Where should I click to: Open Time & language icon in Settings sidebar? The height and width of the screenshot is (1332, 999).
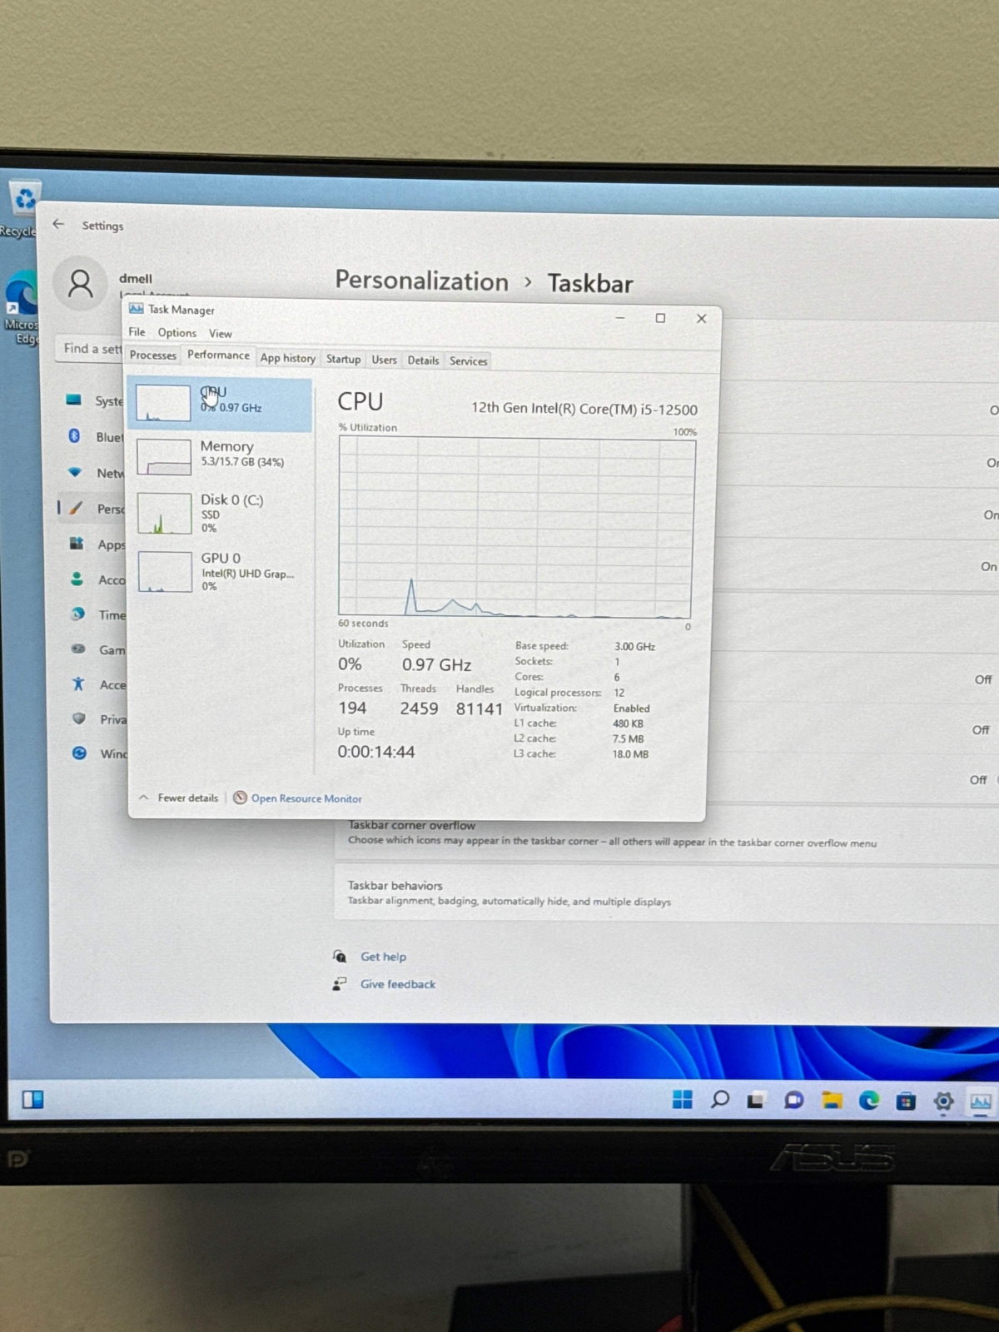(x=77, y=614)
